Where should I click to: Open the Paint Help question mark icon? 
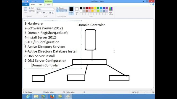click(153, 4)
